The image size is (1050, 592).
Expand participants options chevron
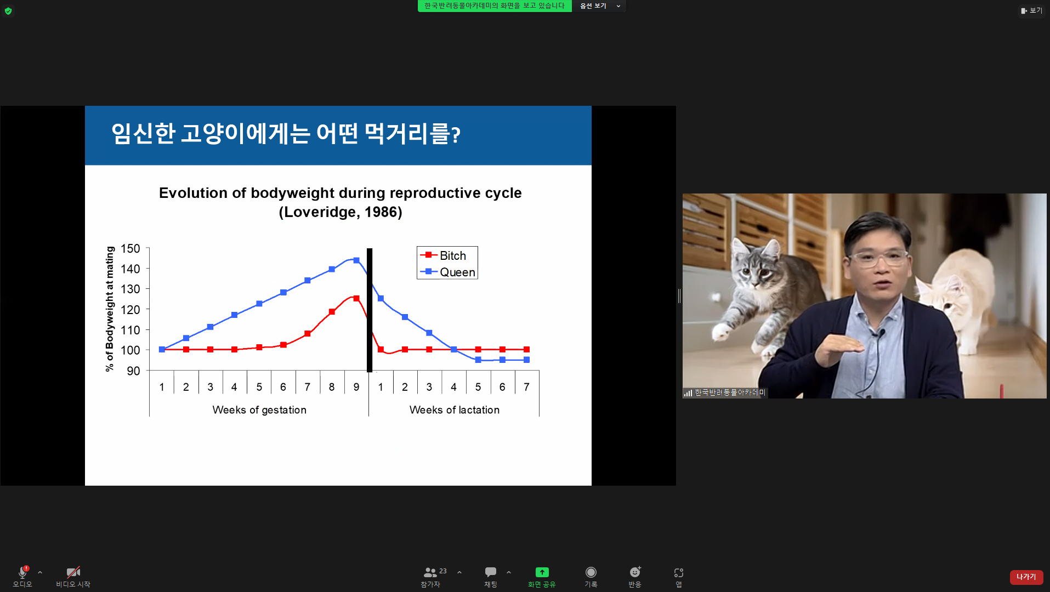(459, 572)
